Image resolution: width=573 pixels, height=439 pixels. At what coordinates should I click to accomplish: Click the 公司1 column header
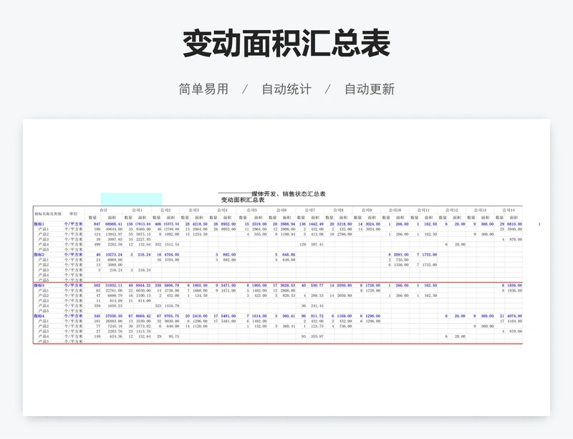point(137,210)
